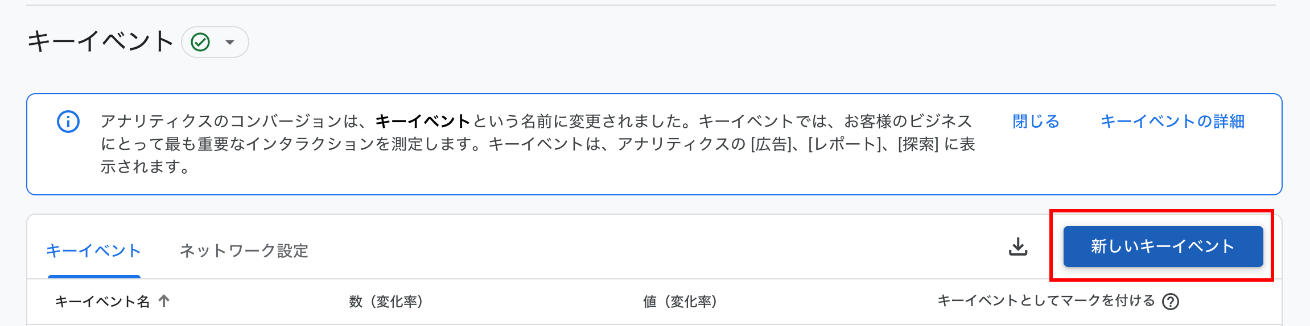The height and width of the screenshot is (326, 1310).
Task: Click the banner's first line about アナリティクスのコンバージョン
Action: tap(537, 121)
